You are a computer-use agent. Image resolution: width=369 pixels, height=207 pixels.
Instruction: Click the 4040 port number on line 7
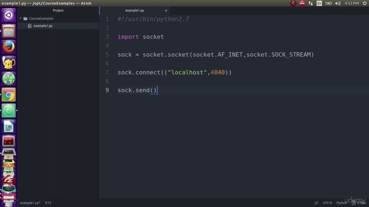coord(218,72)
